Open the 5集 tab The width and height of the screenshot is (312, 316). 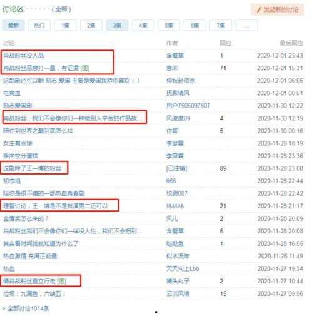coord(169,26)
